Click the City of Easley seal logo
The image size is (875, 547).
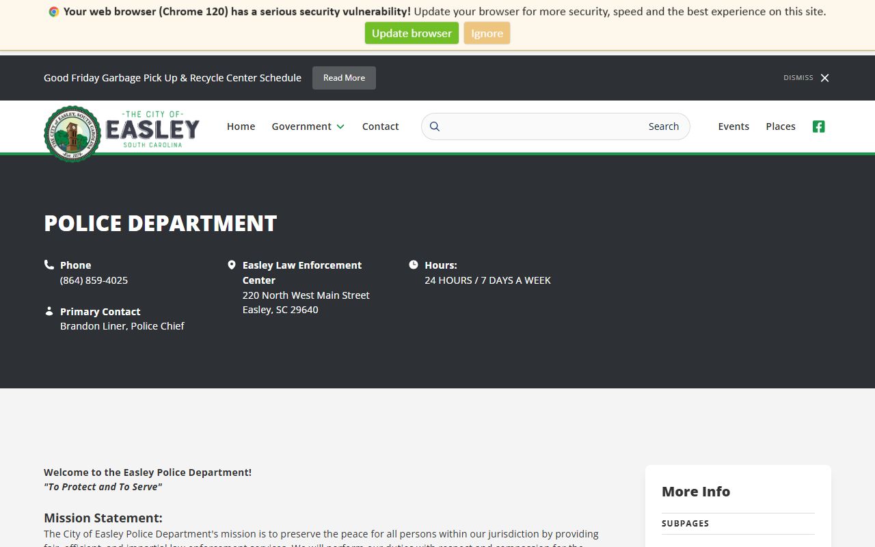(x=72, y=133)
